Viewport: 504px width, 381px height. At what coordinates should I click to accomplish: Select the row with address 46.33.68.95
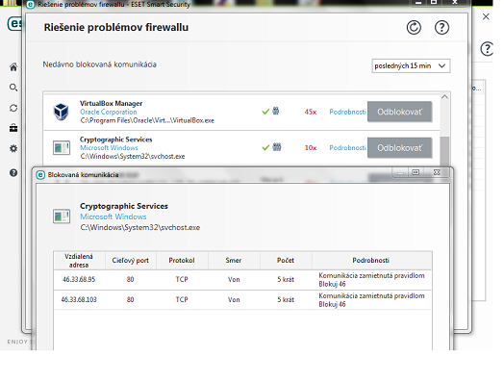tap(242, 280)
